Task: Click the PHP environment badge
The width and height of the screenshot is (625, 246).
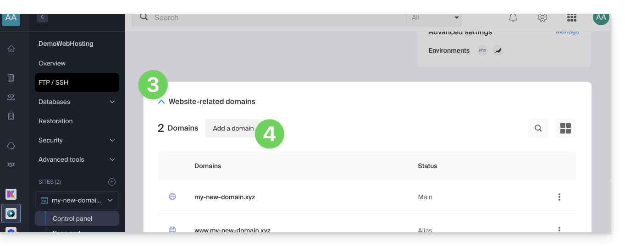Action: coord(482,50)
